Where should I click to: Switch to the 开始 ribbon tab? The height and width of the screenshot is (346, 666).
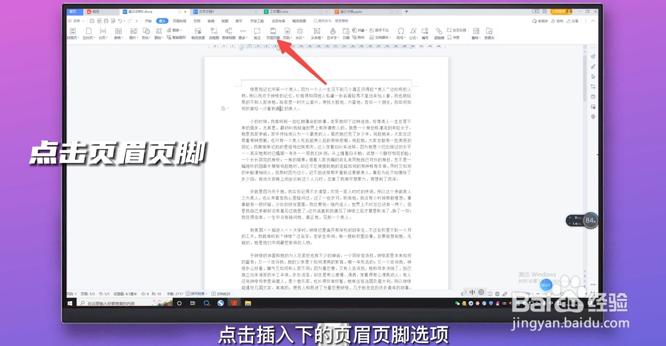(148, 21)
